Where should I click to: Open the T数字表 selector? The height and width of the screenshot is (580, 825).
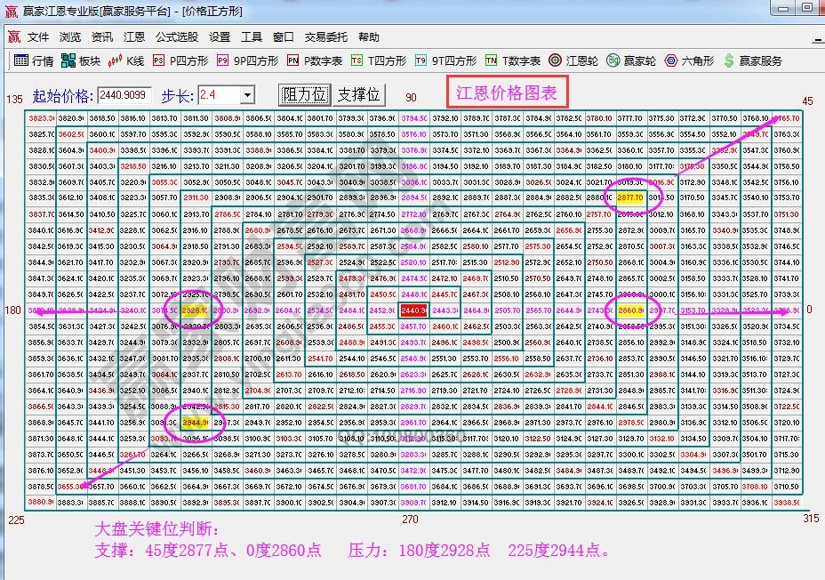tap(509, 61)
